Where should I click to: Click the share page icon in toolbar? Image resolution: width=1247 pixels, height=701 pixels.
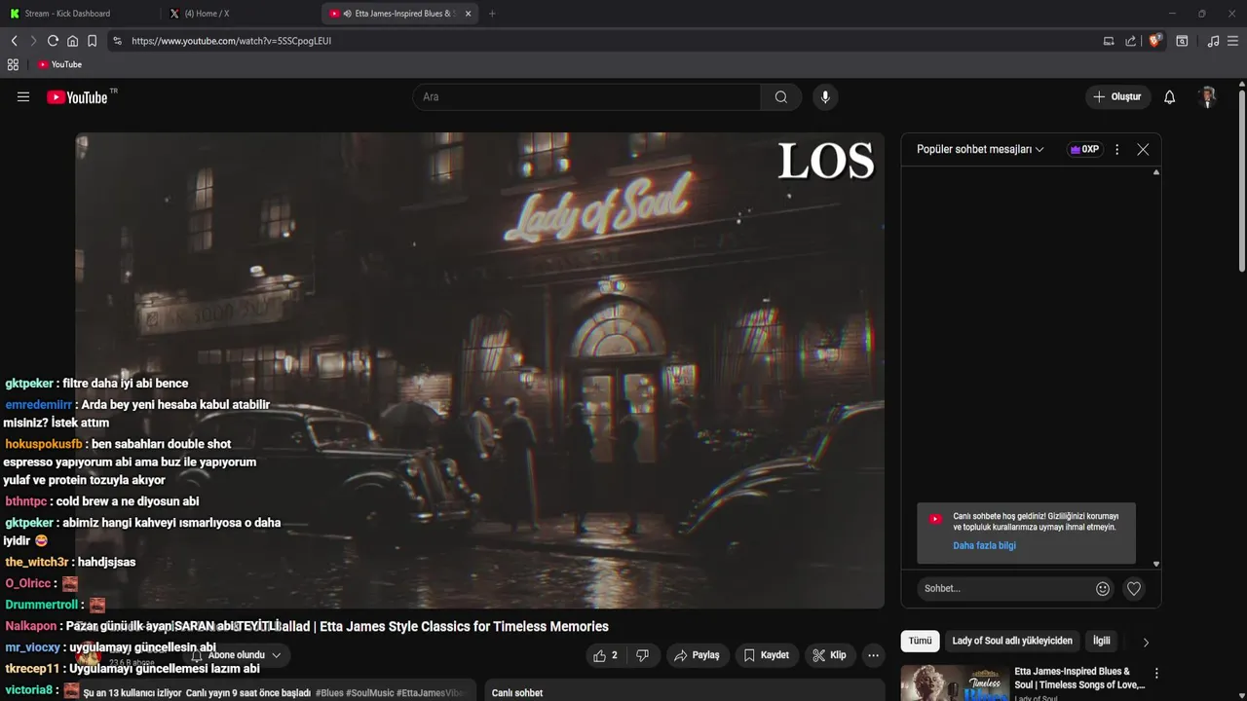pos(1130,41)
